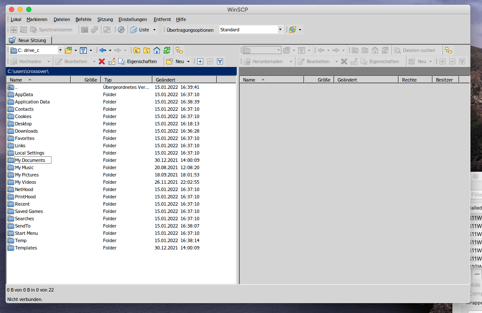Screen dimensions: 482x313
Task: Click the remote Rechte column header
Action: (x=415, y=80)
